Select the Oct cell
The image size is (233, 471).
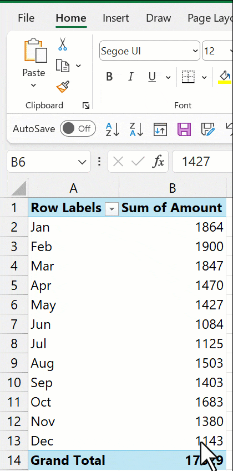pos(73,402)
